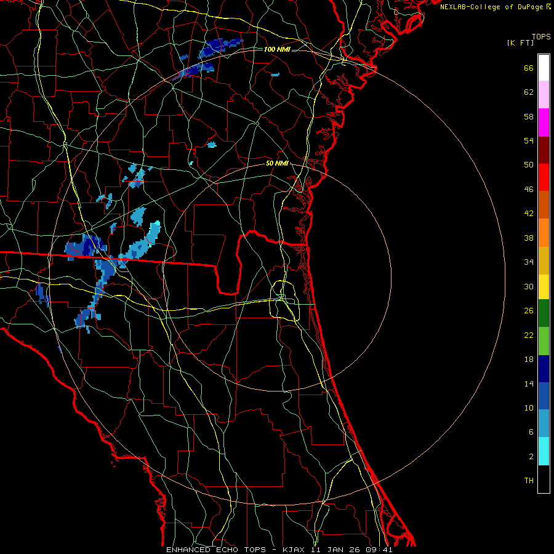This screenshot has height=554, width=554.
Task: Select the navy blue legend swatch
Action: (x=544, y=369)
